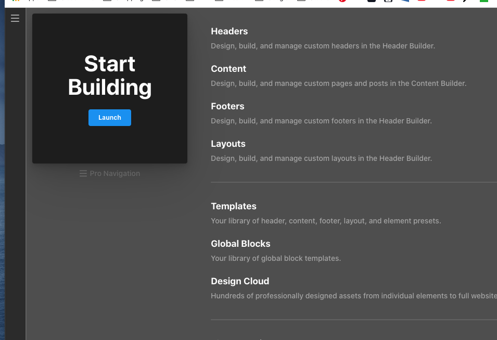Image resolution: width=497 pixels, height=340 pixels.
Task: Click the description mentioning custom pages and posts
Action: click(x=338, y=83)
